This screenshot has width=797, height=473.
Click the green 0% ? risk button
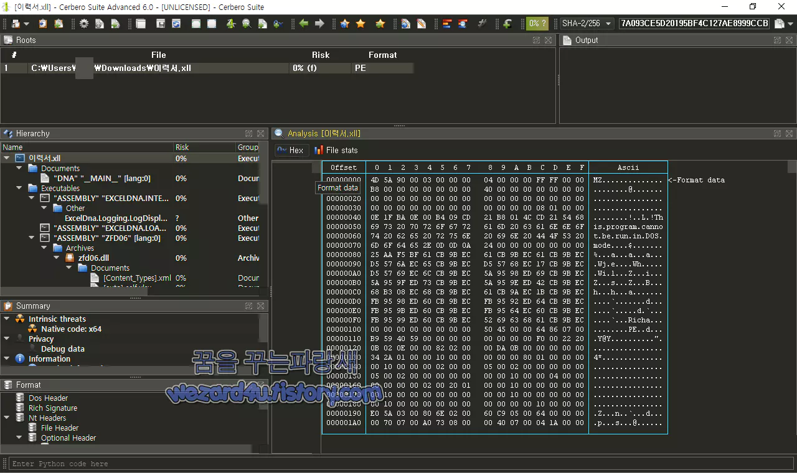point(537,24)
